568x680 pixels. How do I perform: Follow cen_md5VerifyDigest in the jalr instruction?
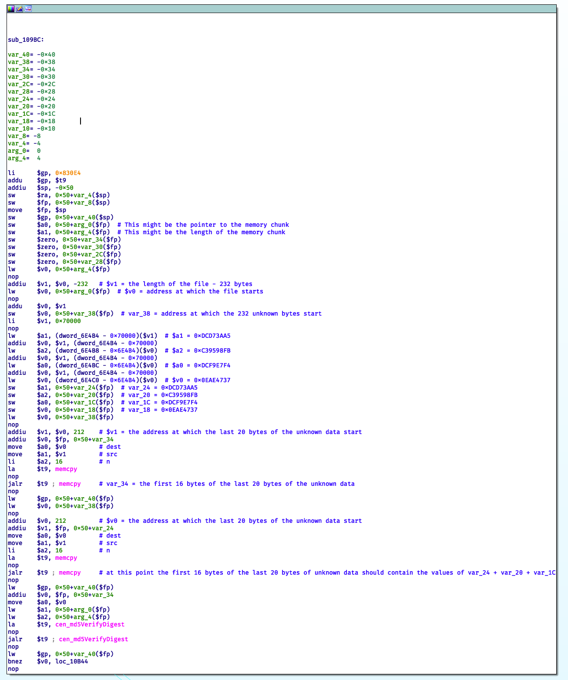[x=94, y=639]
